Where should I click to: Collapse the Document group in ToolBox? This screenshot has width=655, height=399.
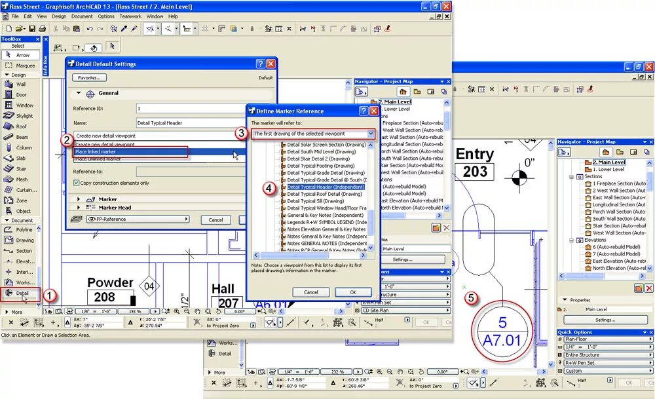(x=7, y=220)
